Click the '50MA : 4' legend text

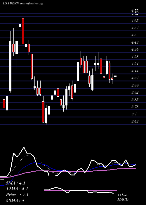(x=15, y=201)
